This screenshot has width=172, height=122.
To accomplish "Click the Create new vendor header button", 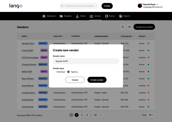I will click(x=144, y=27).
